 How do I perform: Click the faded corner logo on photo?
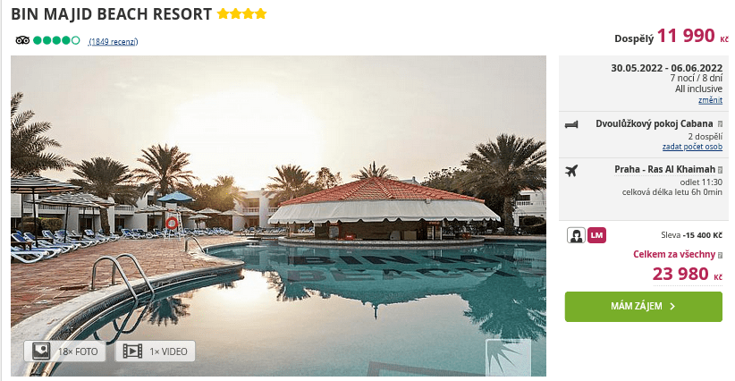point(508,358)
